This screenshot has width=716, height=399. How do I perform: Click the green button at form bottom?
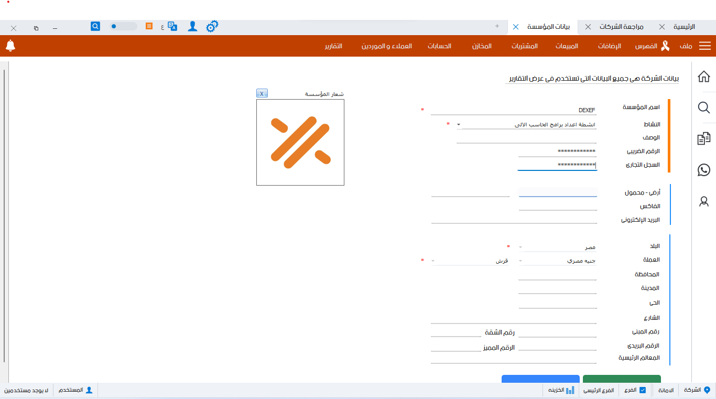(x=622, y=379)
